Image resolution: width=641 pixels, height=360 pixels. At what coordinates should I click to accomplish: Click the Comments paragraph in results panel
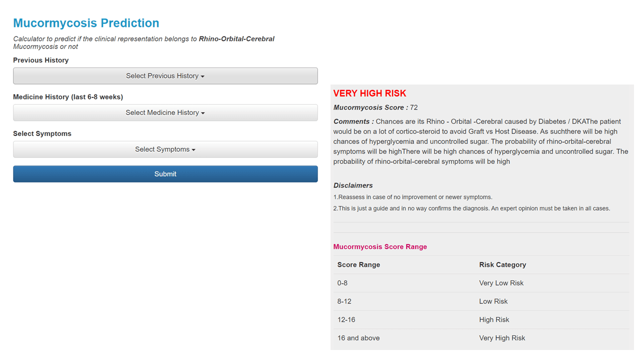[480, 141]
